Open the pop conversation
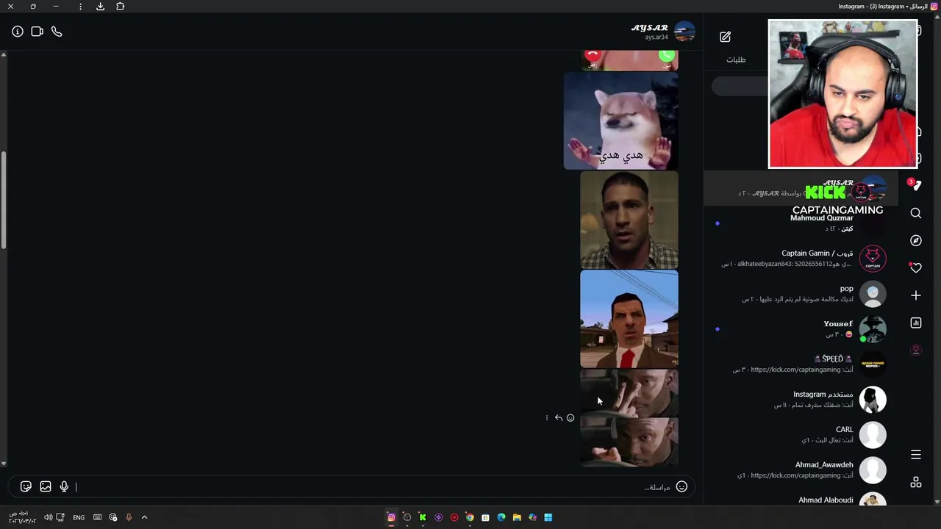This screenshot has width=941, height=529. pyautogui.click(x=801, y=294)
